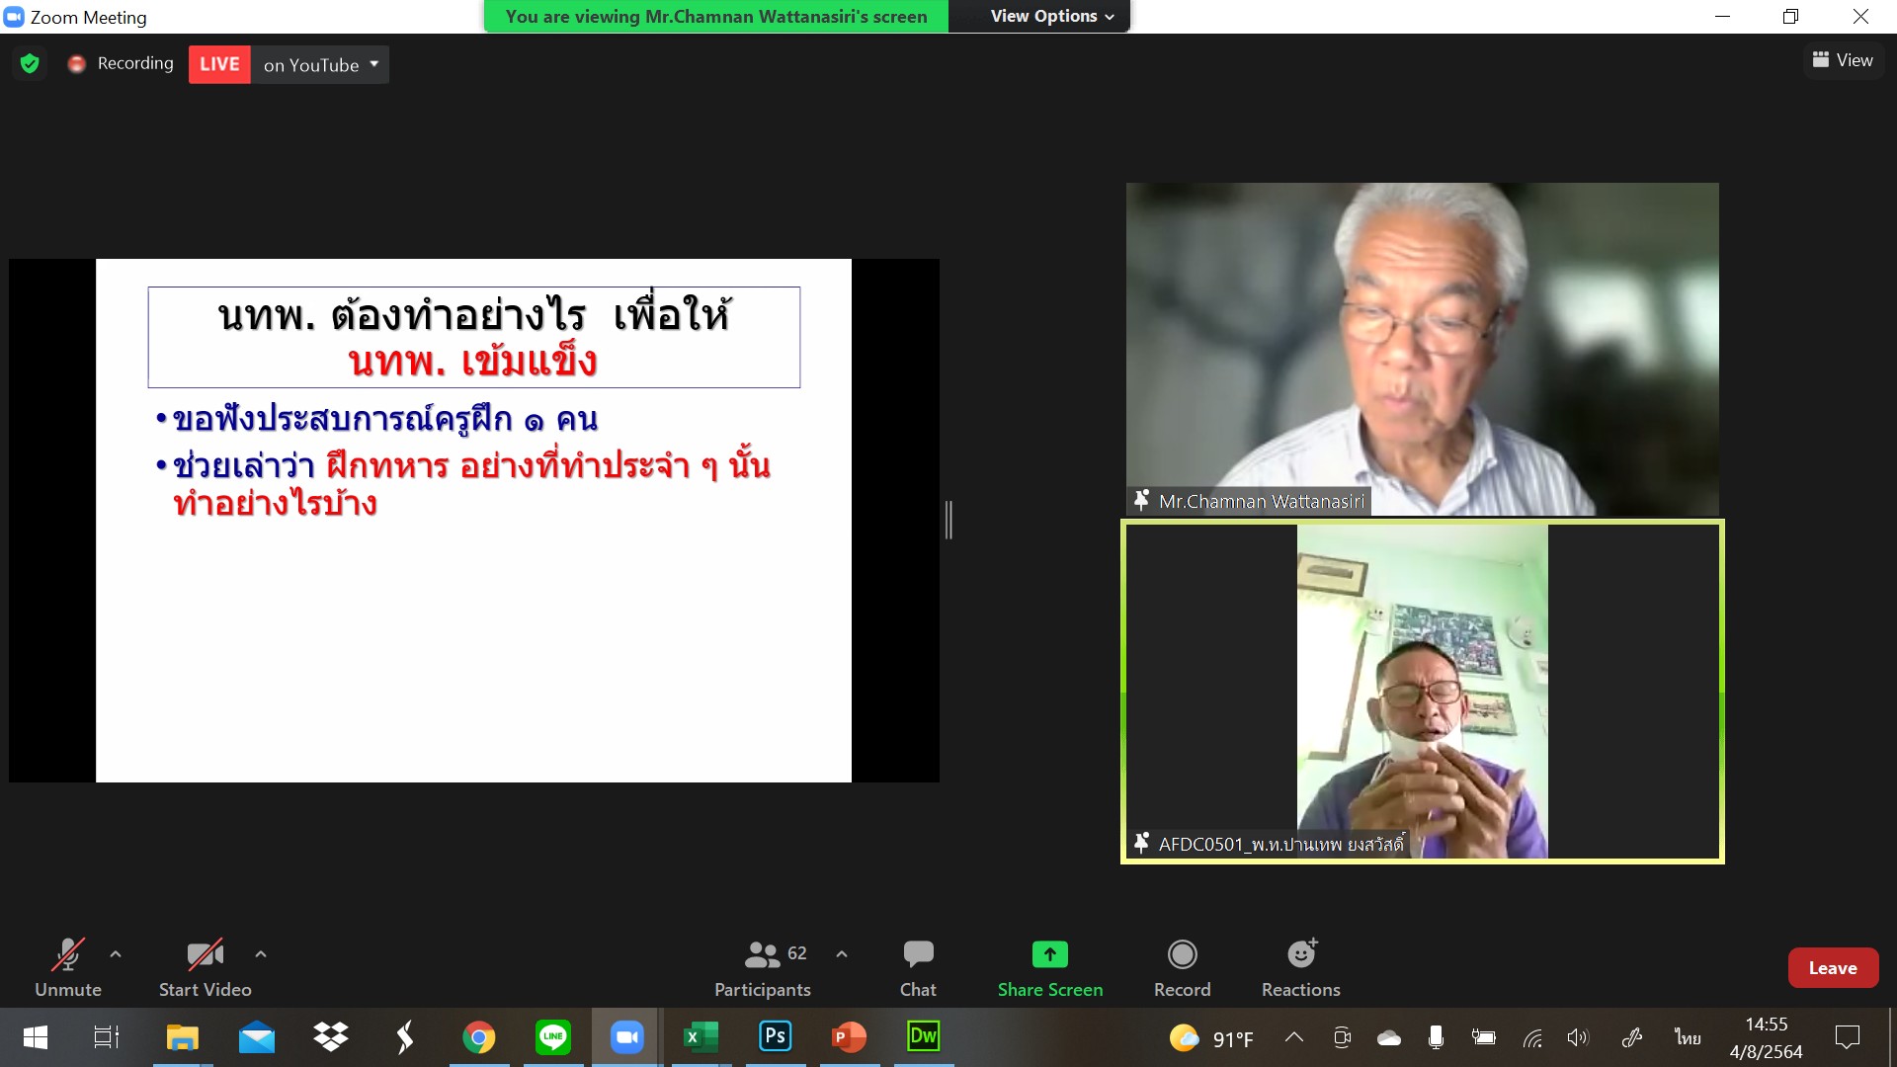
Task: Click the View layout button
Action: click(x=1843, y=60)
